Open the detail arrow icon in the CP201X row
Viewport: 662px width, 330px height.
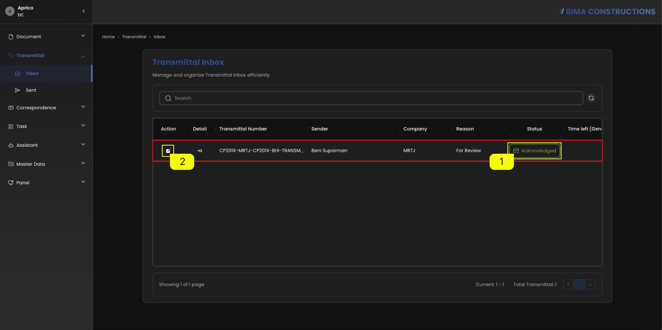pos(200,151)
